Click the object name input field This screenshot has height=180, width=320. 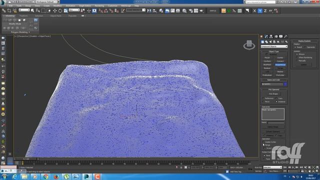point(272,84)
